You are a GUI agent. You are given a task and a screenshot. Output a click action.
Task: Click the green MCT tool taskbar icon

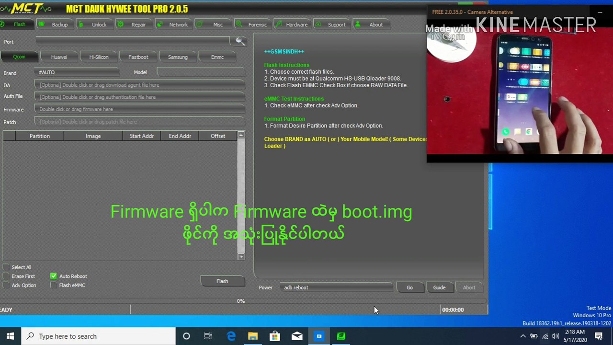[341, 336]
